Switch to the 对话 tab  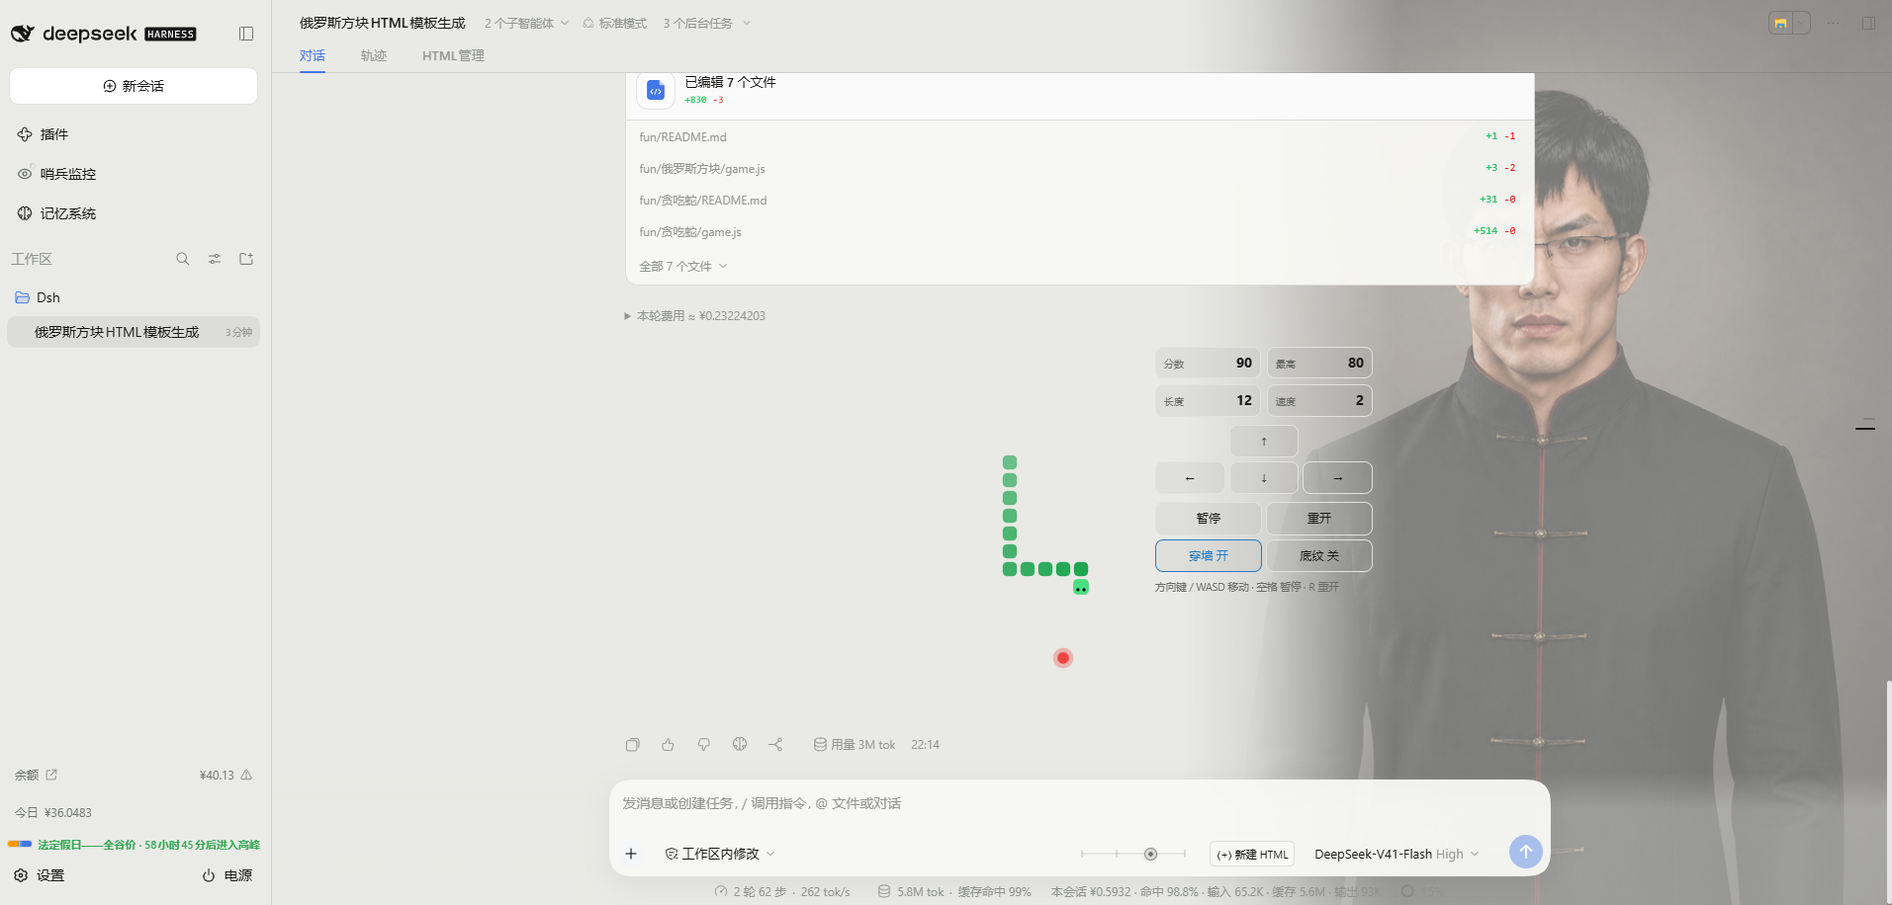tap(313, 55)
